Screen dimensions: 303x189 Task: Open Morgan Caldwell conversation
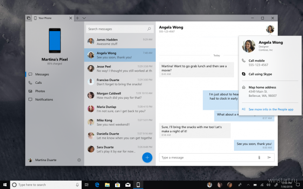120,95
